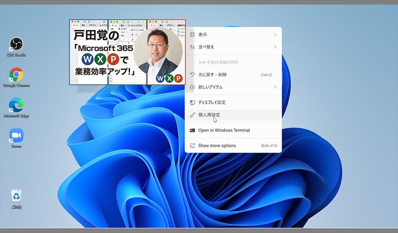This screenshot has height=233, width=398.
Task: Click the 表示 grid icon in context menu
Action: 193,35
